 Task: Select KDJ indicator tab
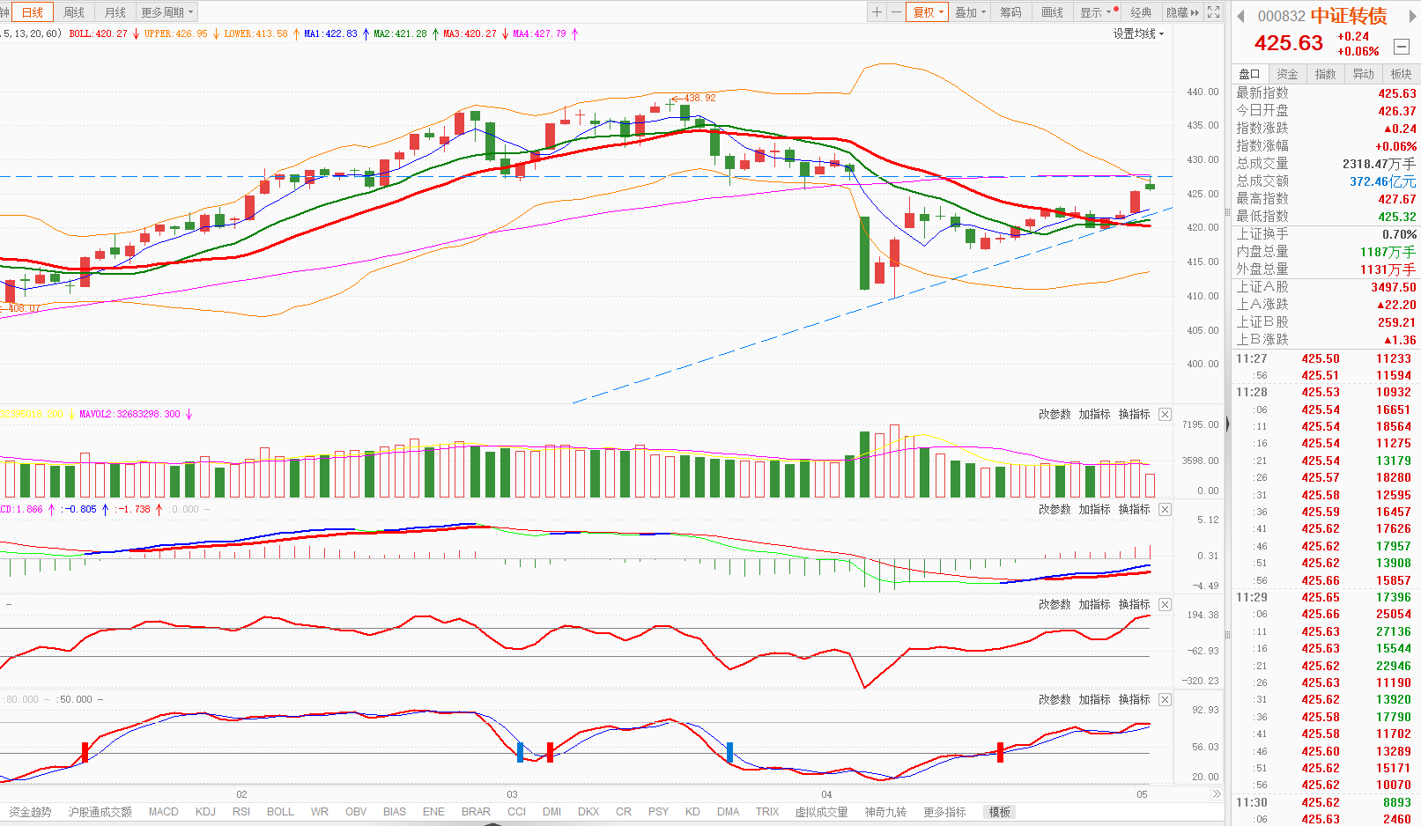click(x=205, y=812)
